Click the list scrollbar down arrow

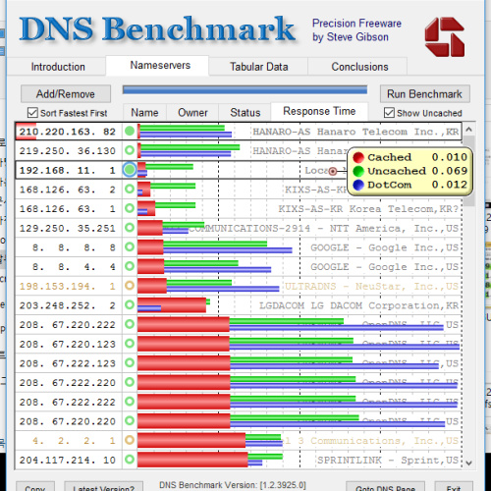pyautogui.click(x=469, y=463)
